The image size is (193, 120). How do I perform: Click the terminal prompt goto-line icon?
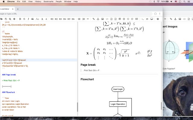click(x=143, y=19)
